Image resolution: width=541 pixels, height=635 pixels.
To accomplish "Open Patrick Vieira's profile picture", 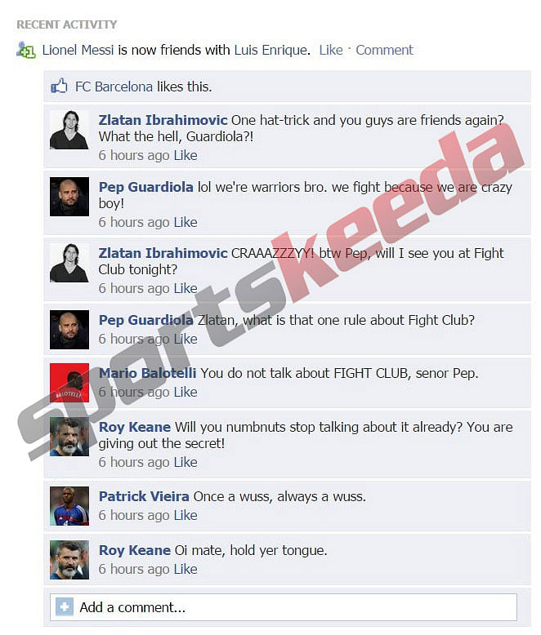I will pyautogui.click(x=69, y=506).
